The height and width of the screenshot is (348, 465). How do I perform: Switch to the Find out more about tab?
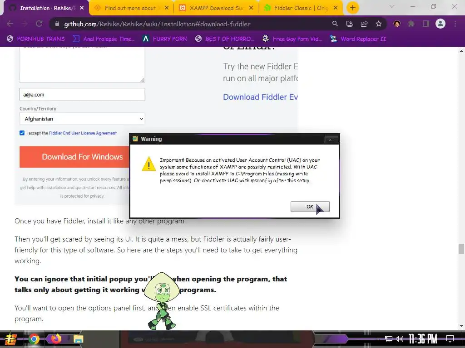(130, 8)
